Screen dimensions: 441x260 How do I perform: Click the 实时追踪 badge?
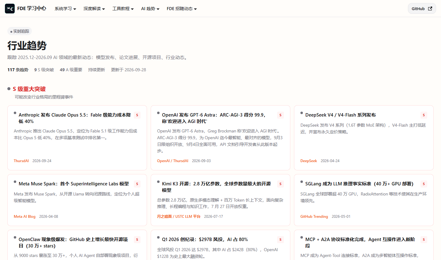tap(20, 31)
